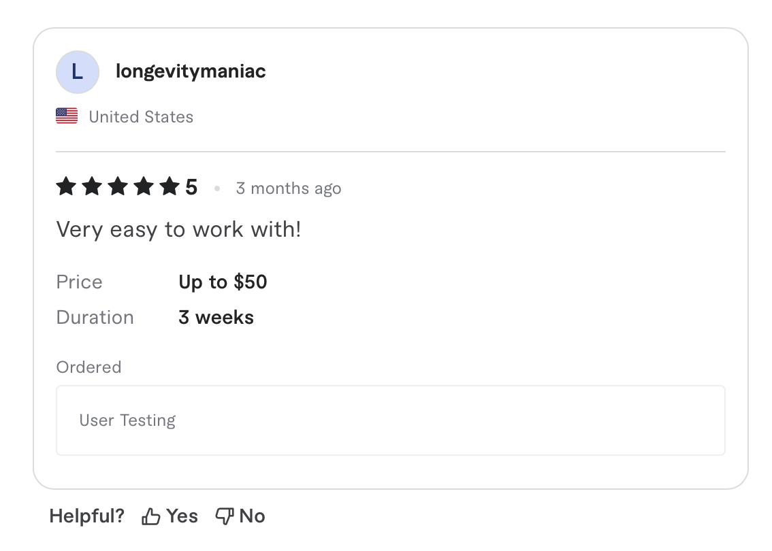The image size is (772, 551).
Task: Select the review title text
Action: click(178, 229)
